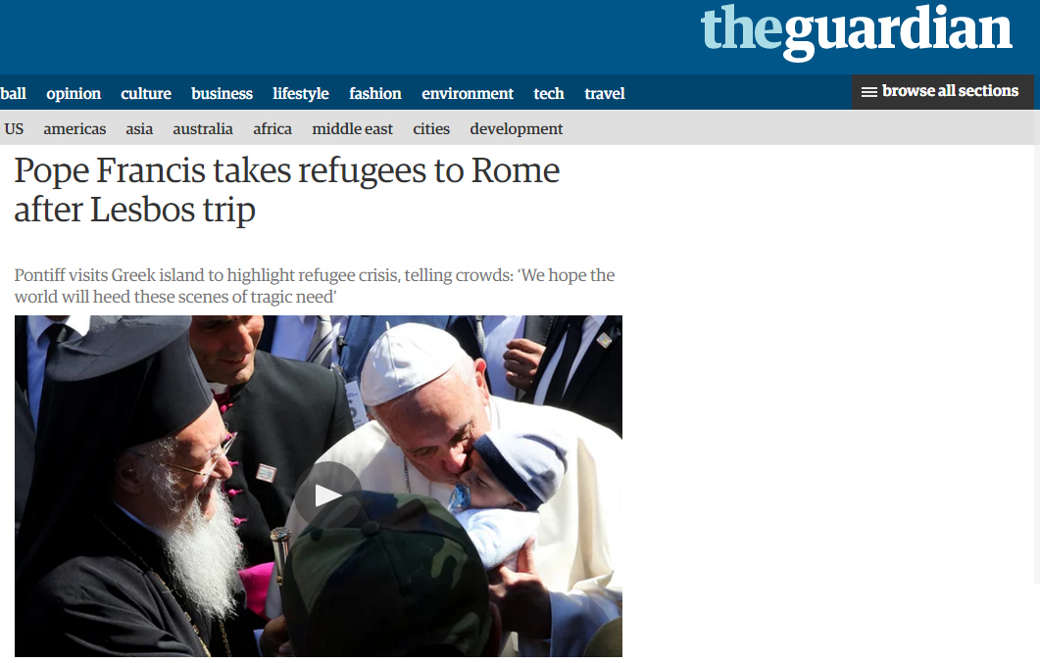The height and width of the screenshot is (663, 1040).
Task: Open the australia subsection
Action: pos(203,128)
